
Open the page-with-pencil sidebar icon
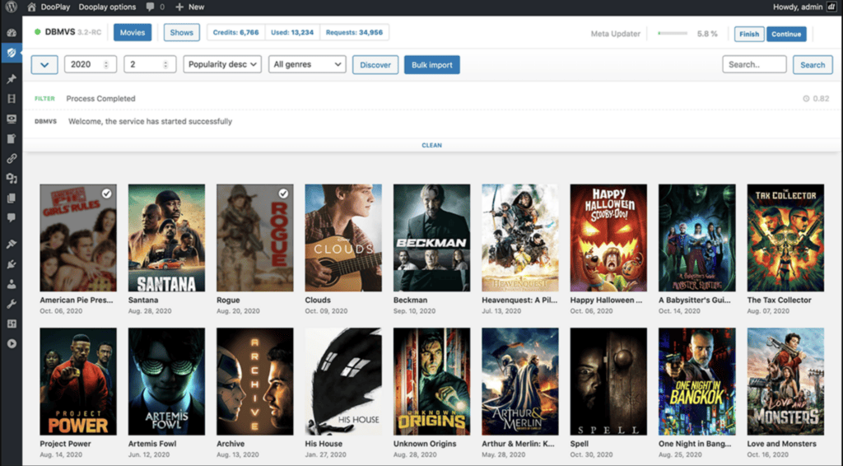coord(12,138)
